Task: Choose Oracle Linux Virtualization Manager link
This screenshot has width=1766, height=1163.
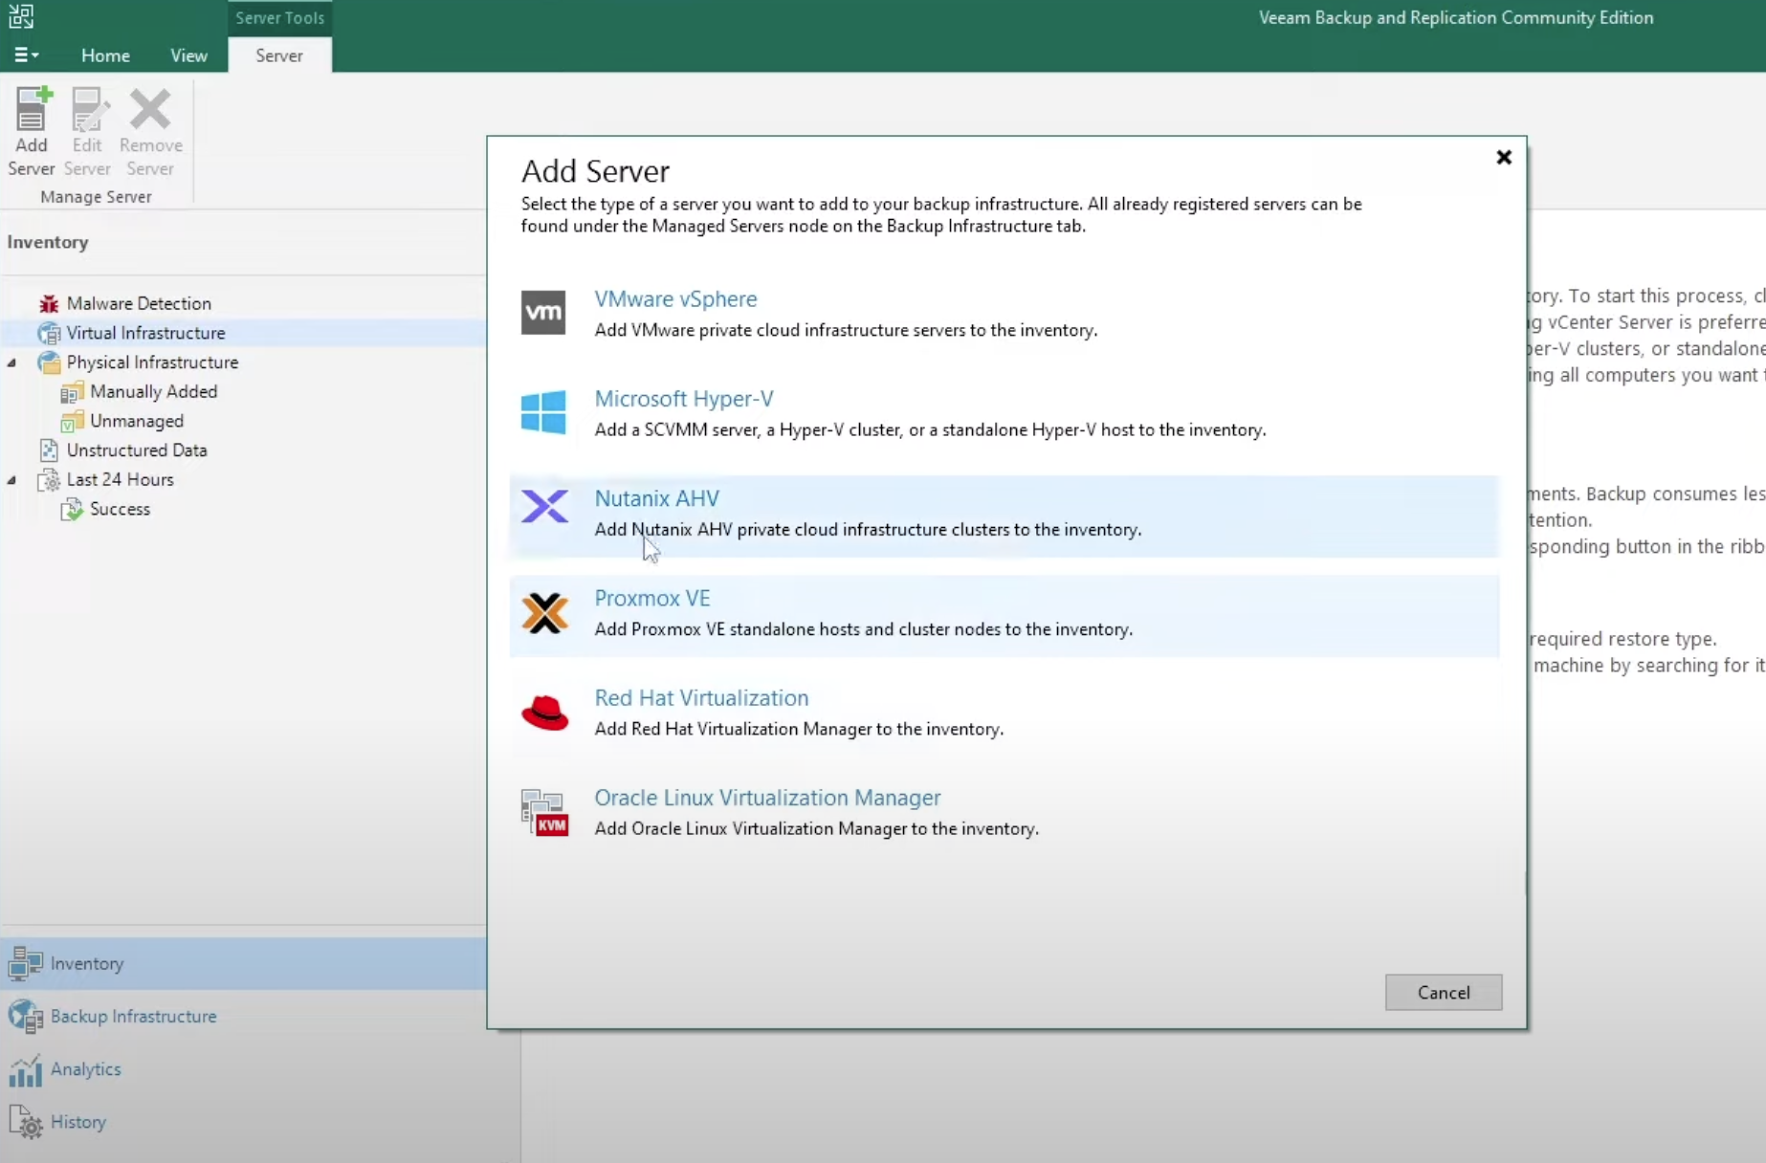Action: pyautogui.click(x=767, y=798)
